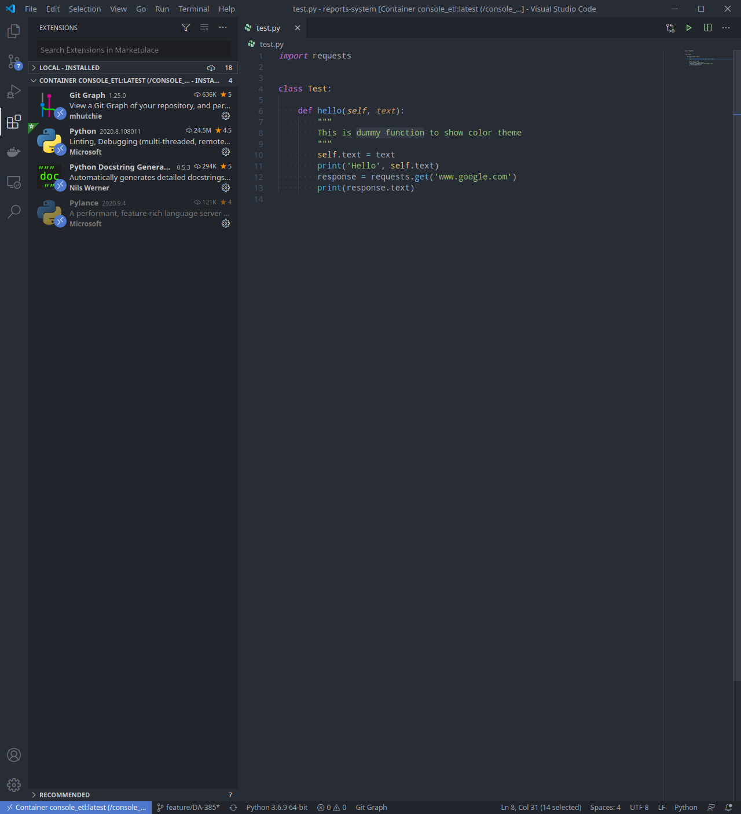The image size is (741, 814).
Task: Run the Python file using the green play icon
Action: [x=688, y=27]
